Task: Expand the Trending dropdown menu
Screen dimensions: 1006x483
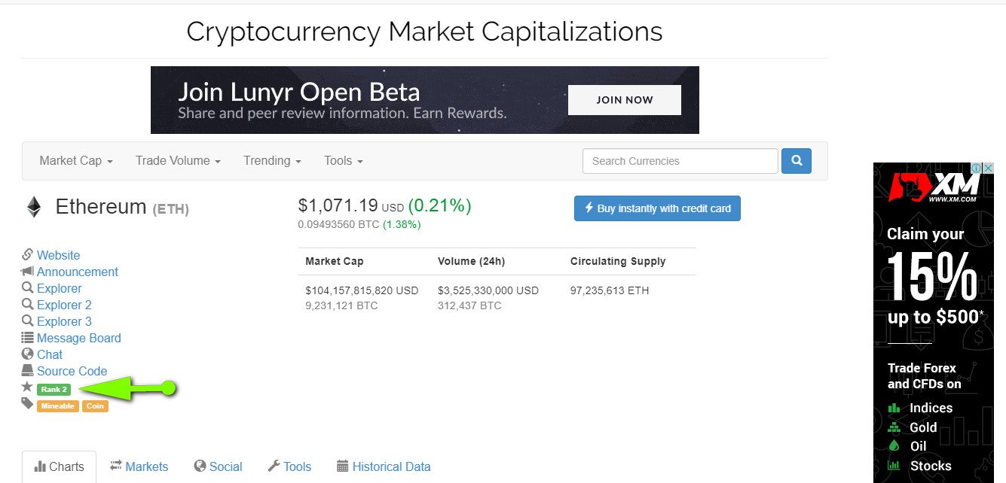Action: pos(272,161)
